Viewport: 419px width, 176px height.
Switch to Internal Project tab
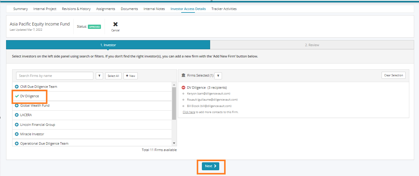point(45,9)
